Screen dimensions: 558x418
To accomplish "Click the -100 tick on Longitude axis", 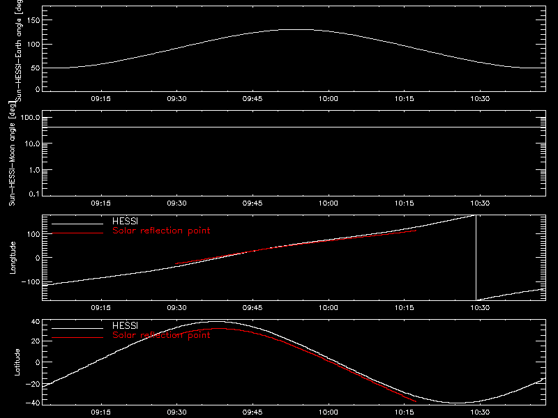I will (31, 282).
